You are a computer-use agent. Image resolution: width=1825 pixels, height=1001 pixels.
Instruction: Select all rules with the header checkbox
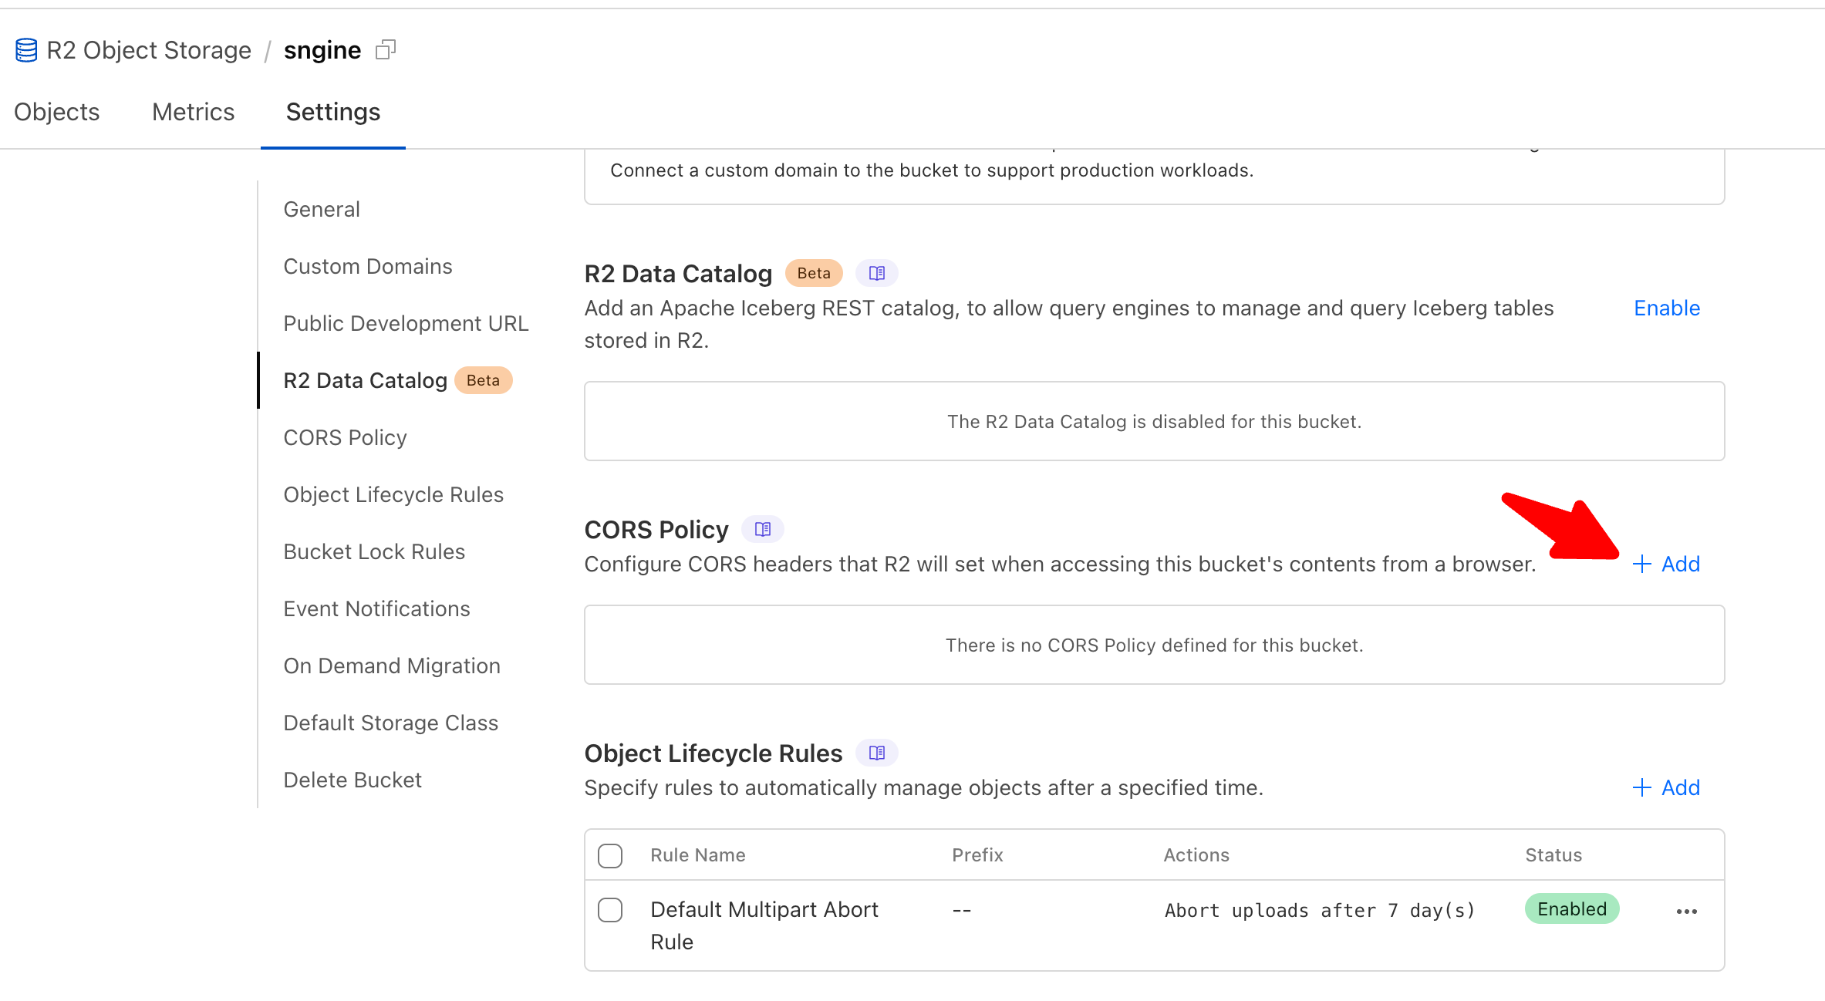(x=610, y=855)
